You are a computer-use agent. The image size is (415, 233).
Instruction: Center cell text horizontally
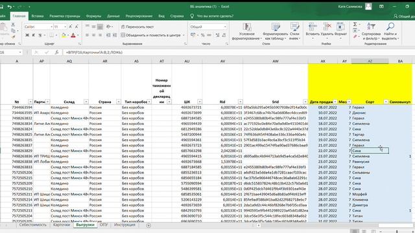93,35
